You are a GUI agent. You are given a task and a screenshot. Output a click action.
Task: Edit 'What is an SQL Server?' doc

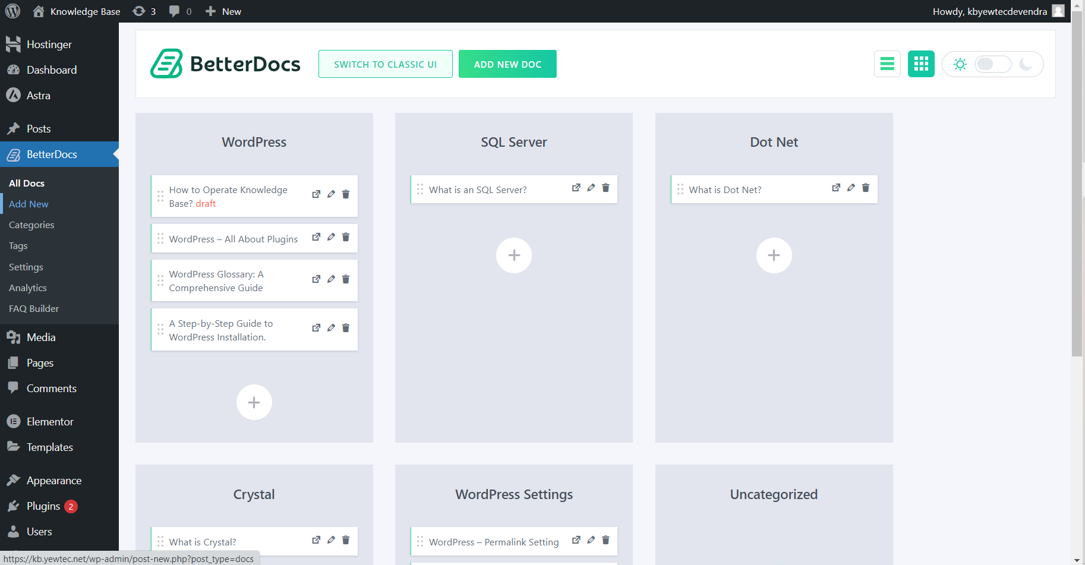point(591,188)
